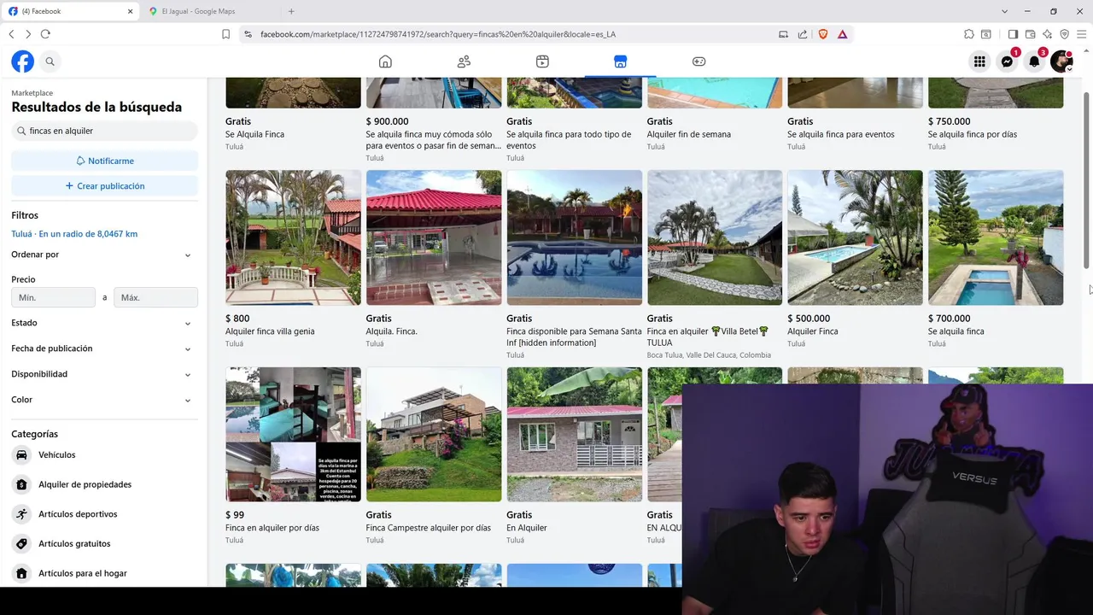Open the Tuluá radius location link

(x=74, y=234)
